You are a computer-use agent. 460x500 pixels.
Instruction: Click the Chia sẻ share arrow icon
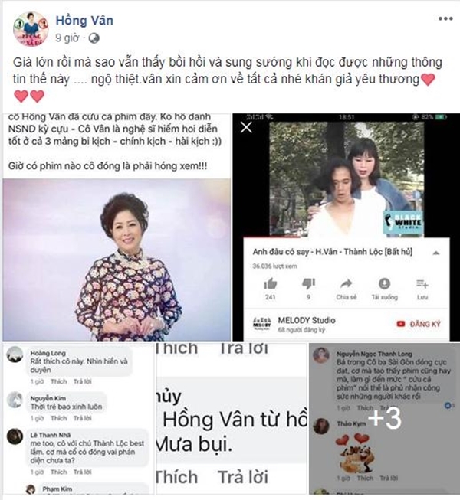pos(347,283)
